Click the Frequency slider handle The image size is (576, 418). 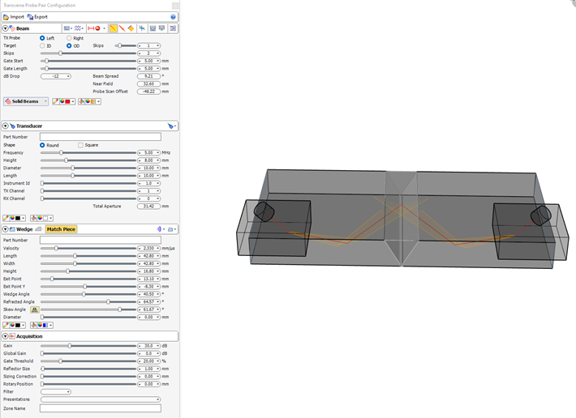click(x=62, y=152)
